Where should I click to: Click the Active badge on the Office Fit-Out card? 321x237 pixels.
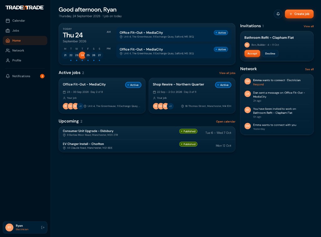point(133,85)
